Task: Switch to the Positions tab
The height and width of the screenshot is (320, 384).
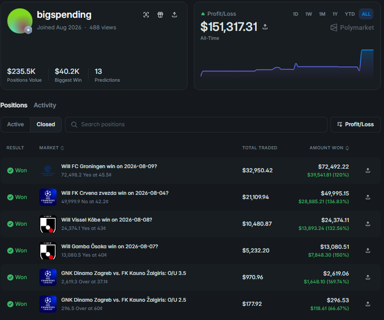Action: click(x=14, y=106)
